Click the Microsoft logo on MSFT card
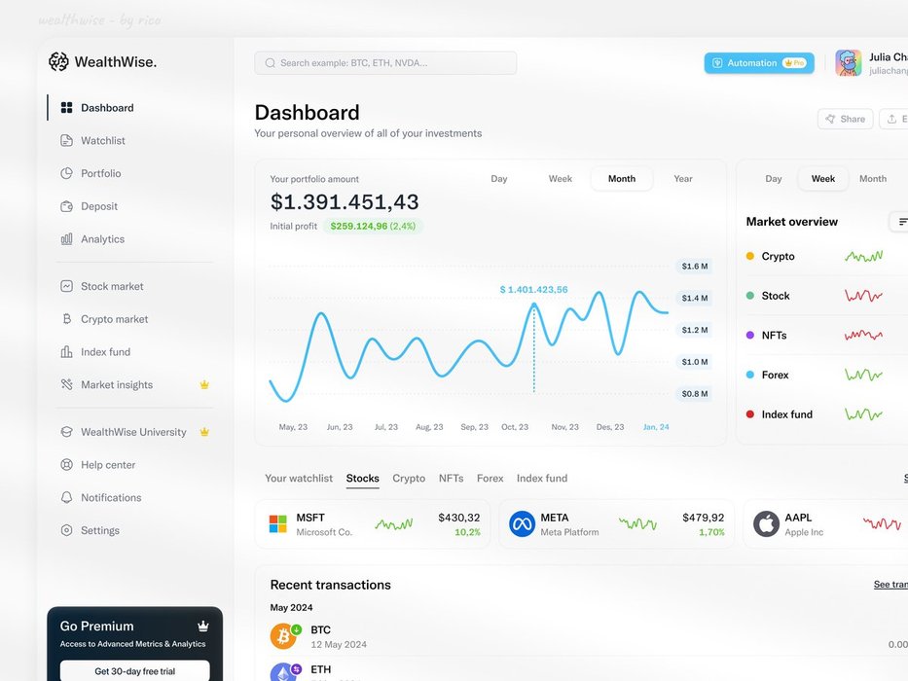 pos(278,524)
